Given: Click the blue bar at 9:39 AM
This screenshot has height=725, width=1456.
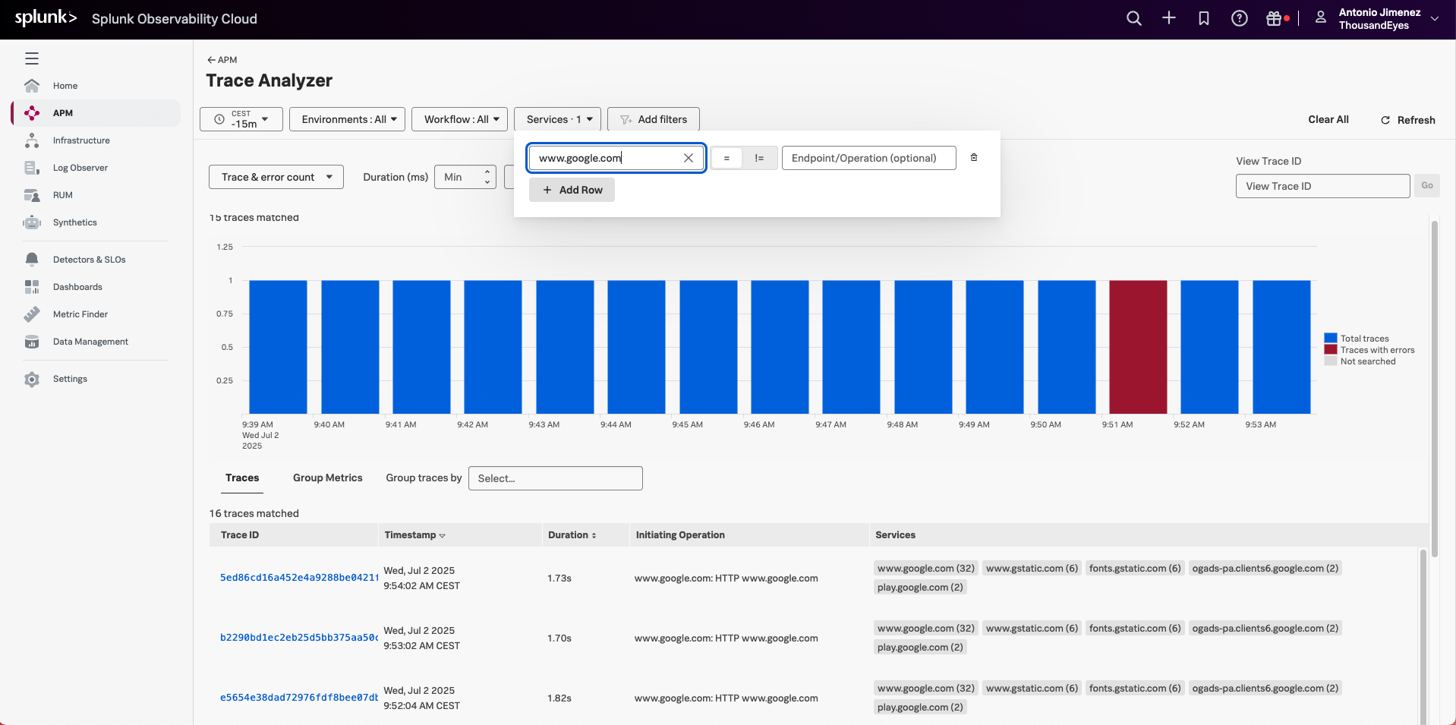Looking at the screenshot, I should (278, 347).
